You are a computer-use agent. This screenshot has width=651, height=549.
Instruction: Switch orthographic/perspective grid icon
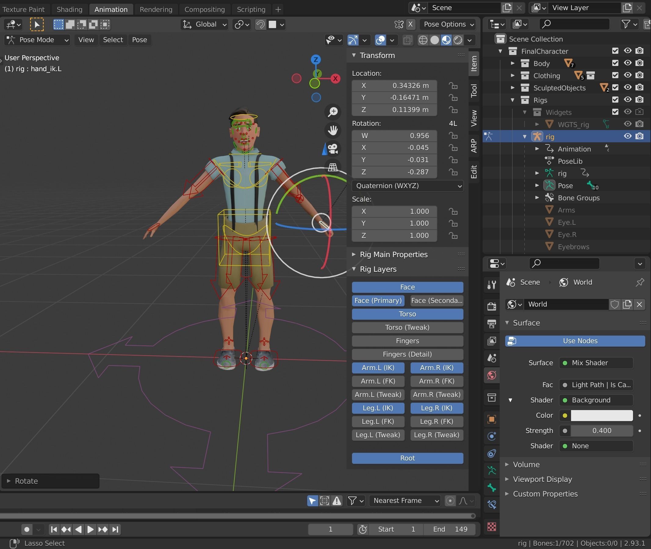(333, 167)
